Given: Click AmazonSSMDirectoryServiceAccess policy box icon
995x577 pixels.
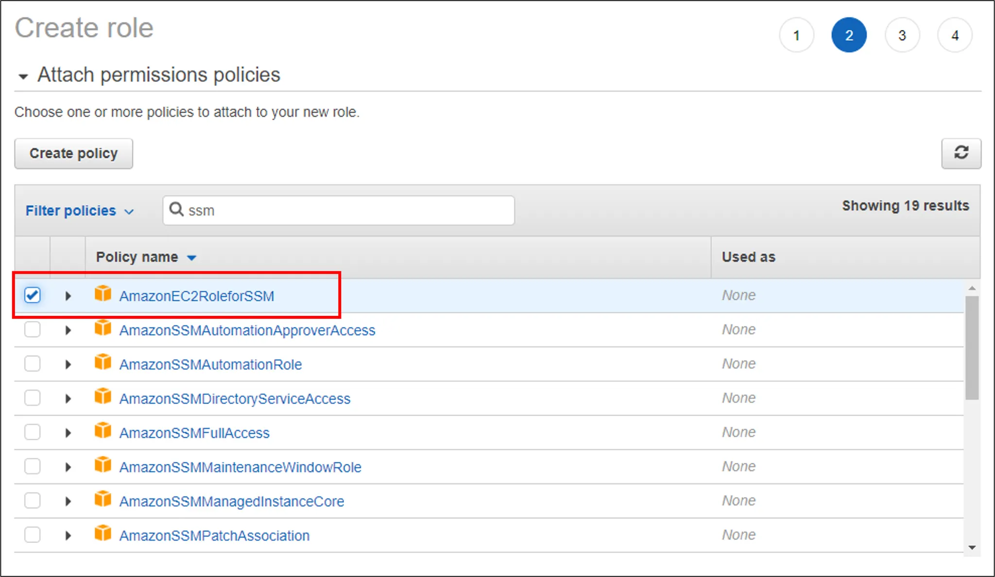Looking at the screenshot, I should tap(103, 397).
